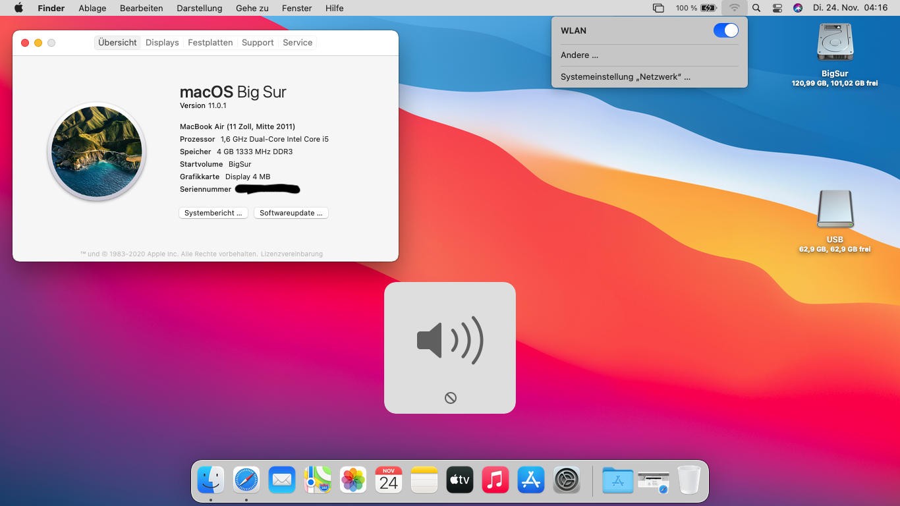Open Notes from the Dock
900x506 pixels.
tap(424, 480)
